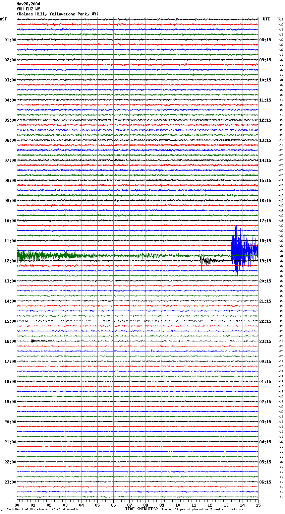Viewport: 285px width, 514px height.
Task: Select the 02:00 MST row label
Action: [10, 60]
